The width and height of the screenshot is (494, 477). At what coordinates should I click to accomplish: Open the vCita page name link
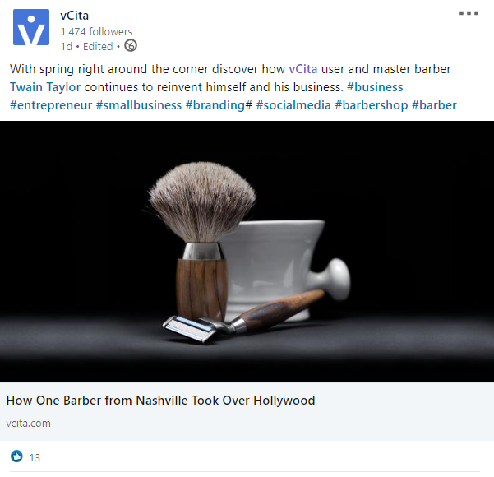[74, 16]
